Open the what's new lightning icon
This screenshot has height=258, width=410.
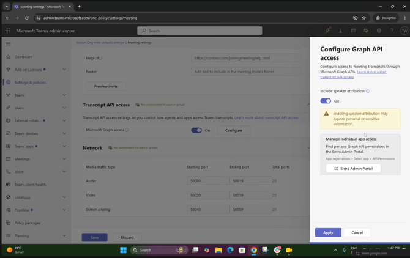tap(328, 31)
